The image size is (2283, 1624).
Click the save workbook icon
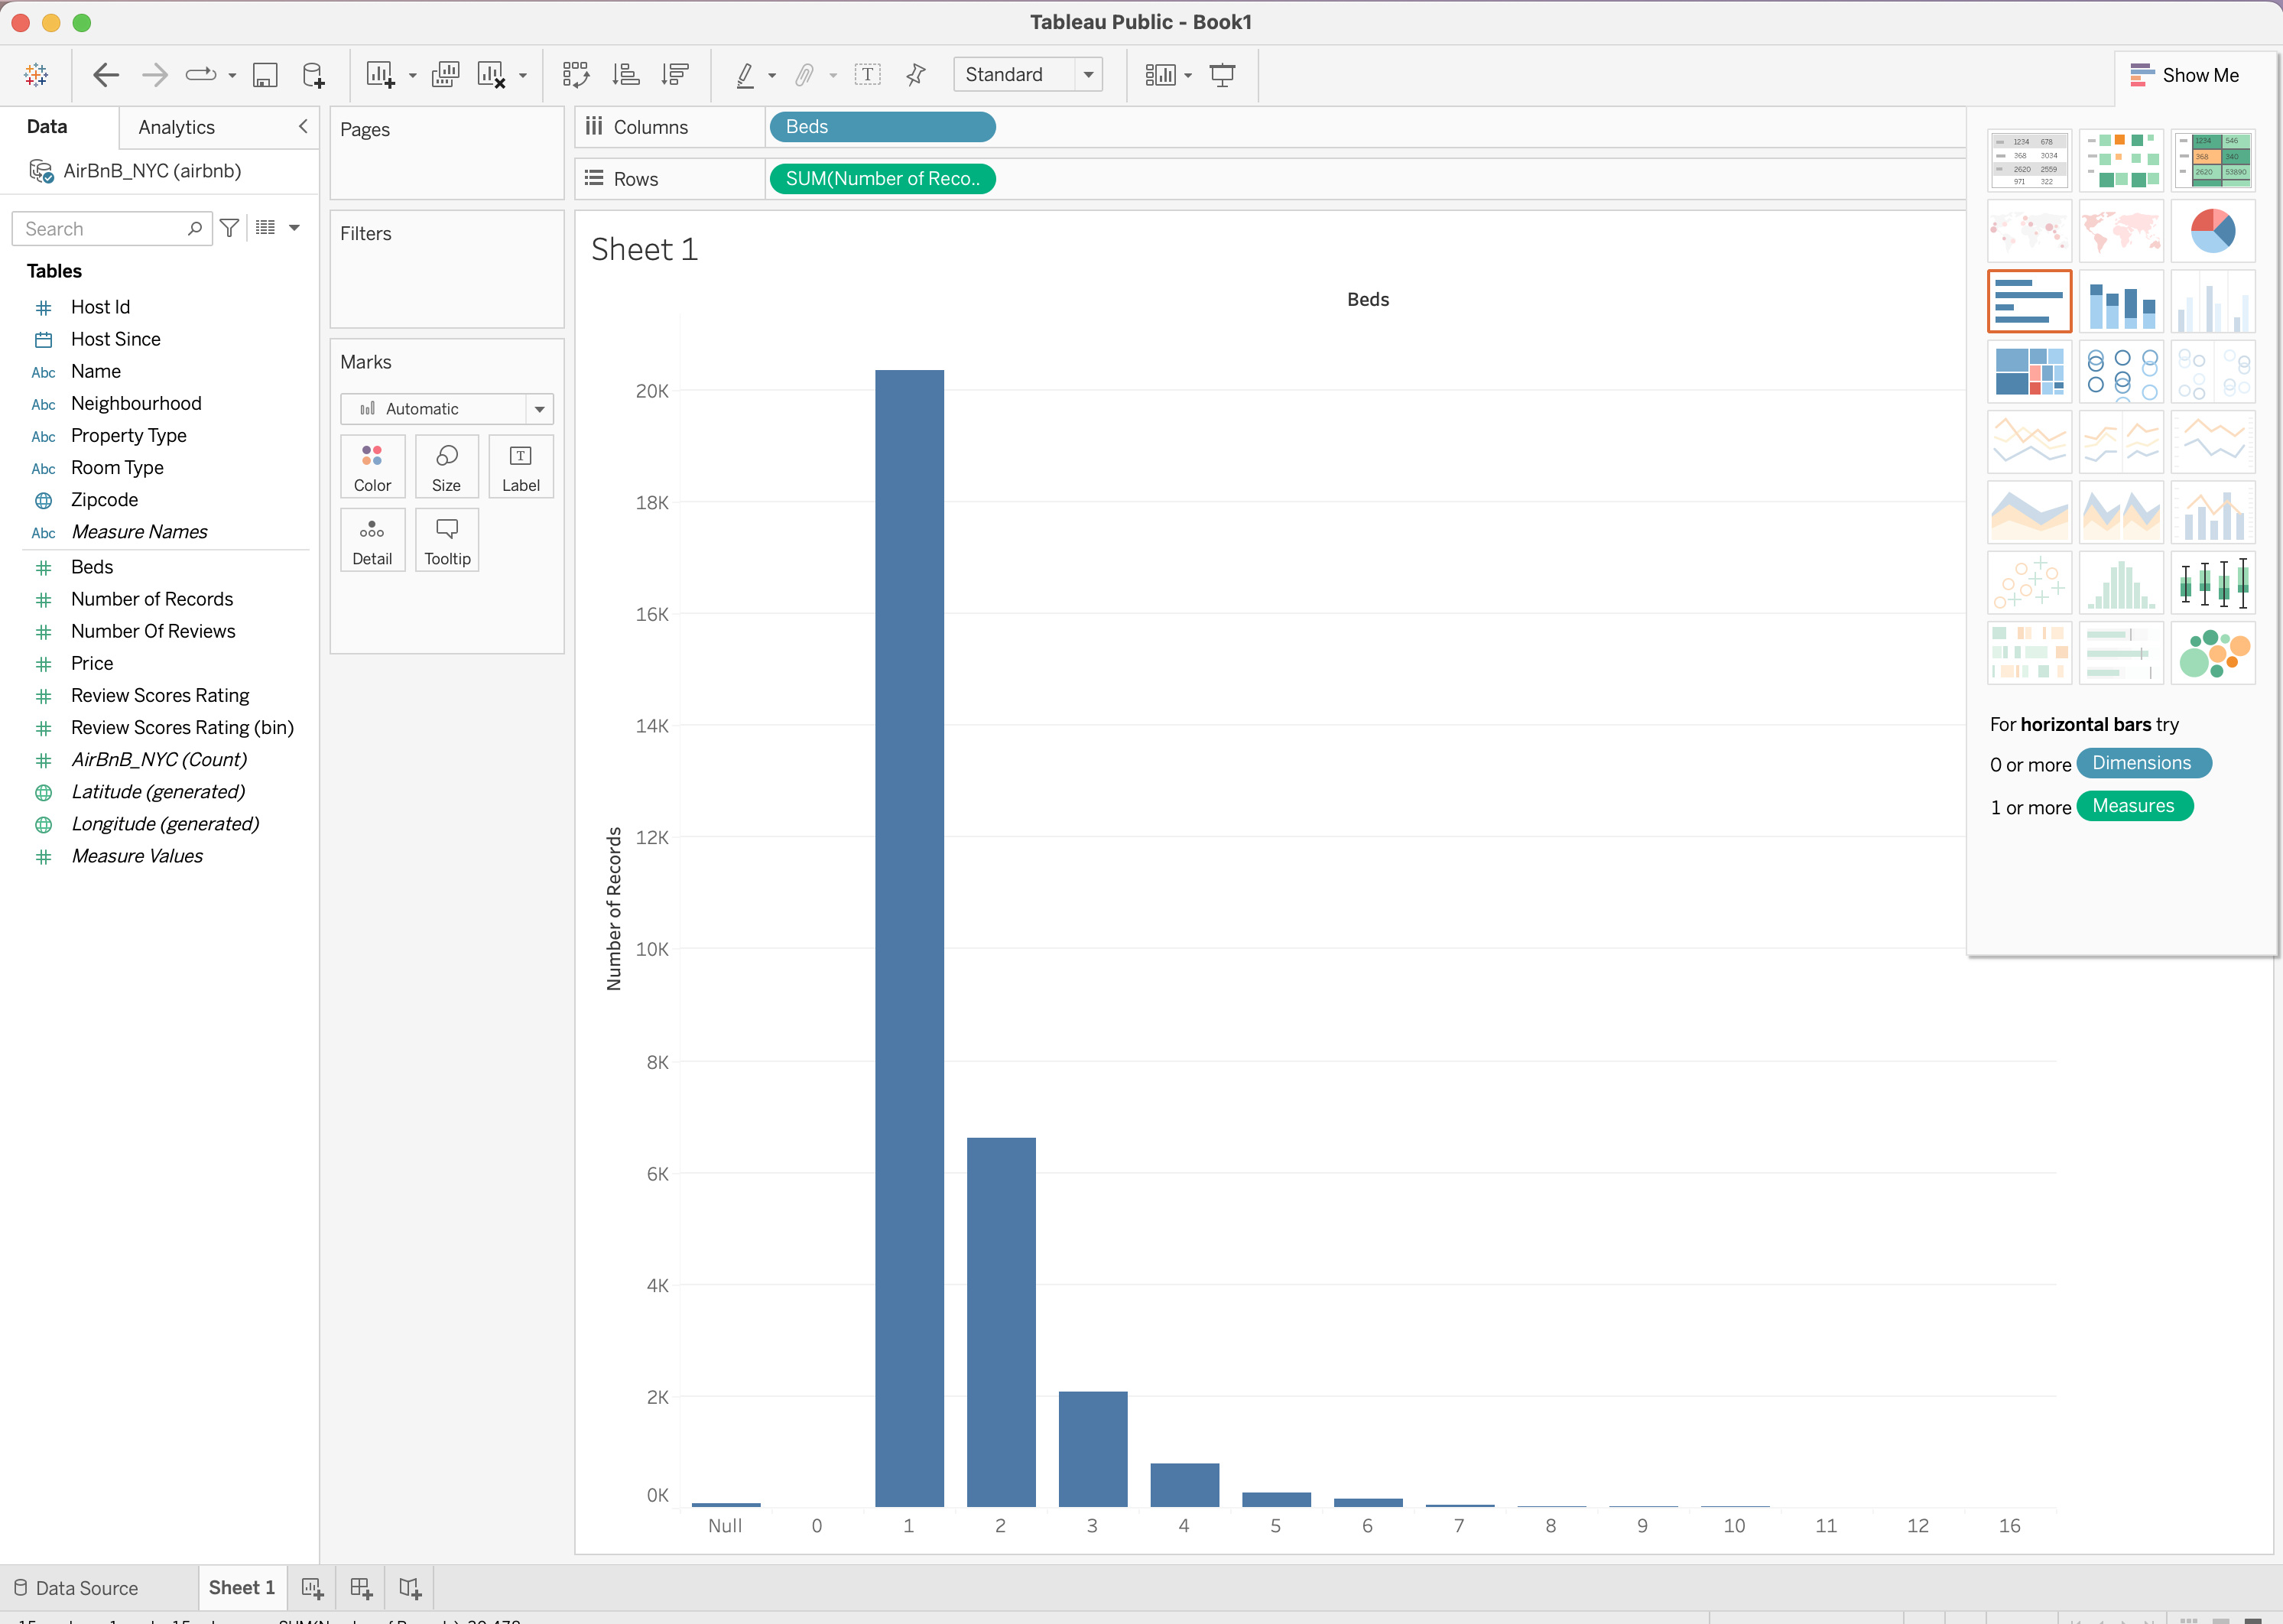click(x=265, y=75)
